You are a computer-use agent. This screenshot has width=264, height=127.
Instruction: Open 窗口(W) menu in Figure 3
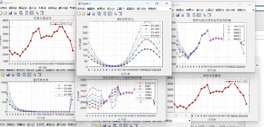(141, 9)
